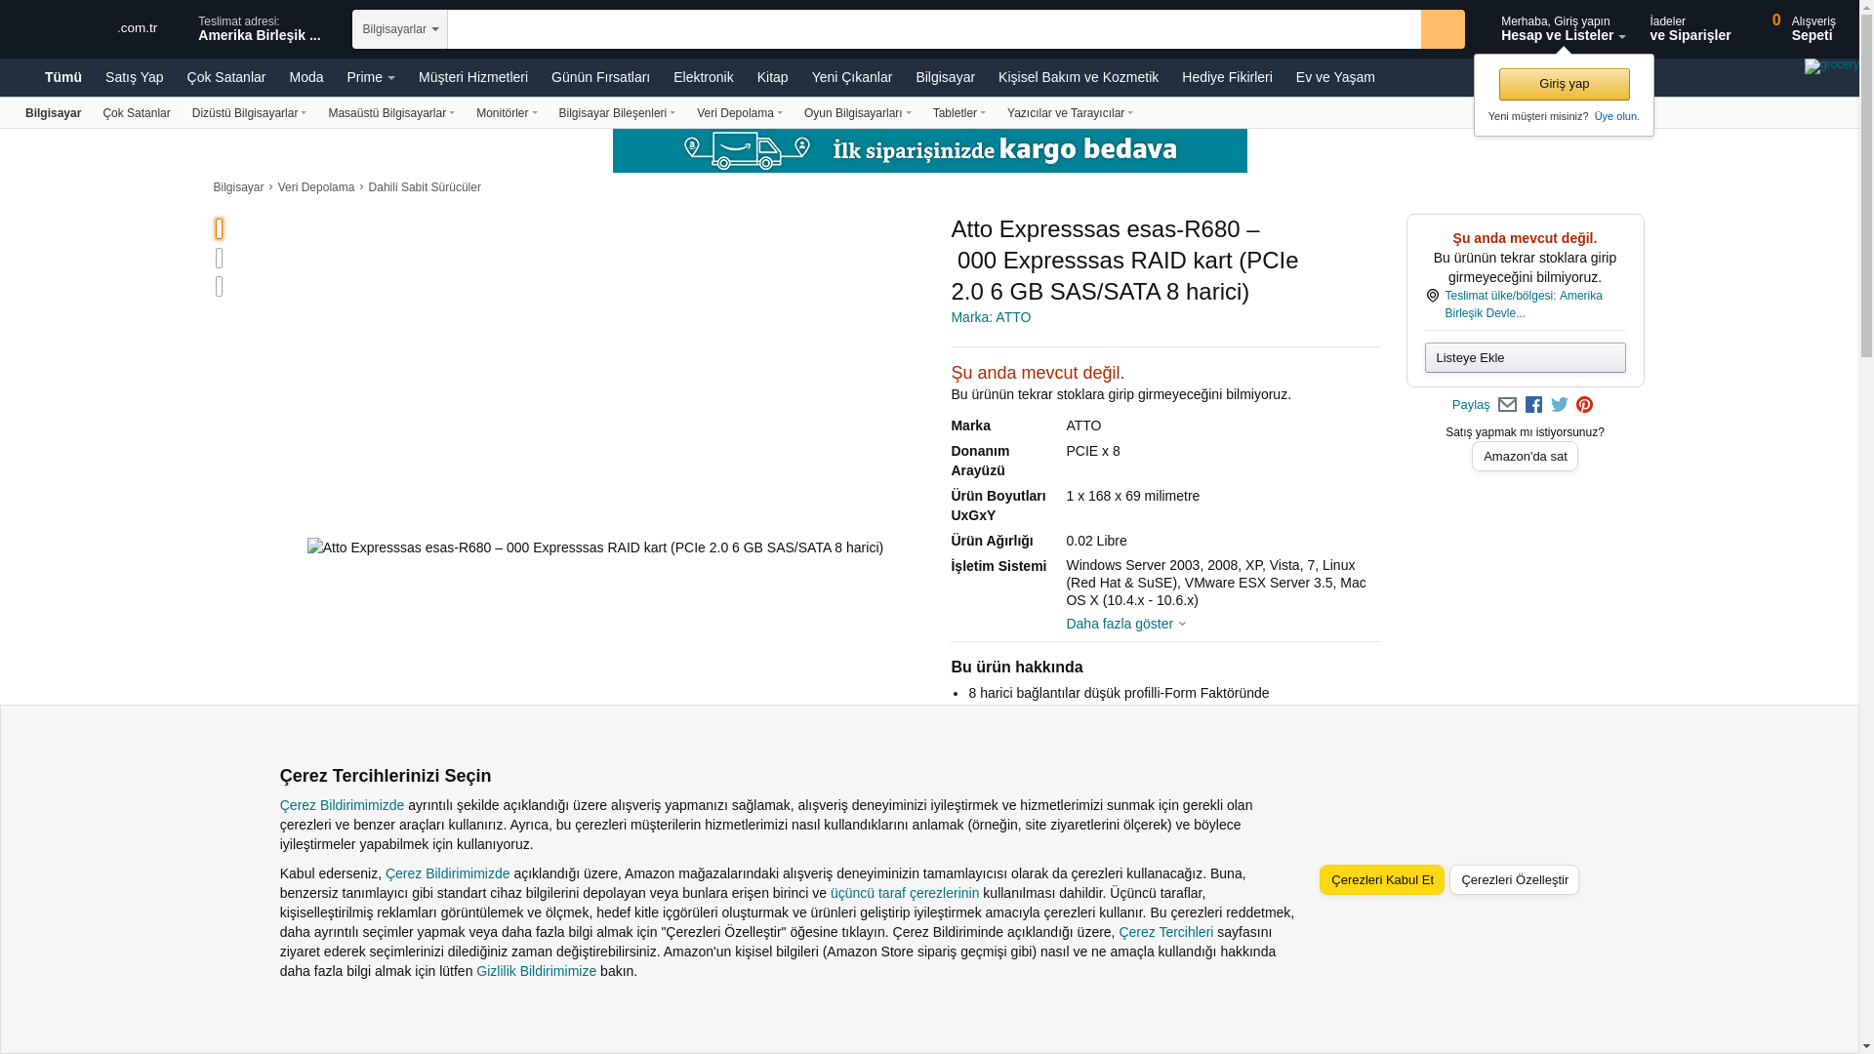The image size is (1874, 1054).
Task: Open the Tabletler dropdown menu
Action: (958, 113)
